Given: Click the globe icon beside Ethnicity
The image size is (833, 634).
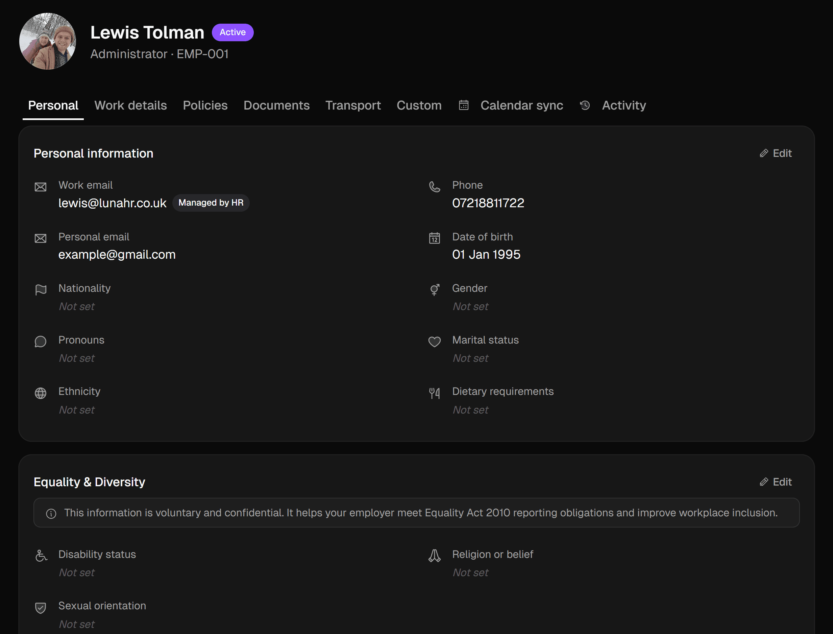Looking at the screenshot, I should tap(40, 393).
